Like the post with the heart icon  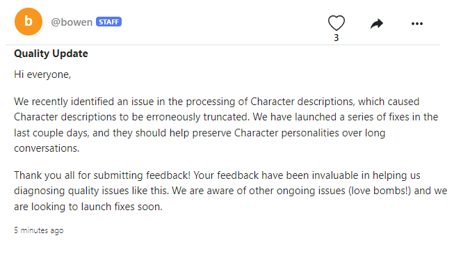tap(337, 23)
